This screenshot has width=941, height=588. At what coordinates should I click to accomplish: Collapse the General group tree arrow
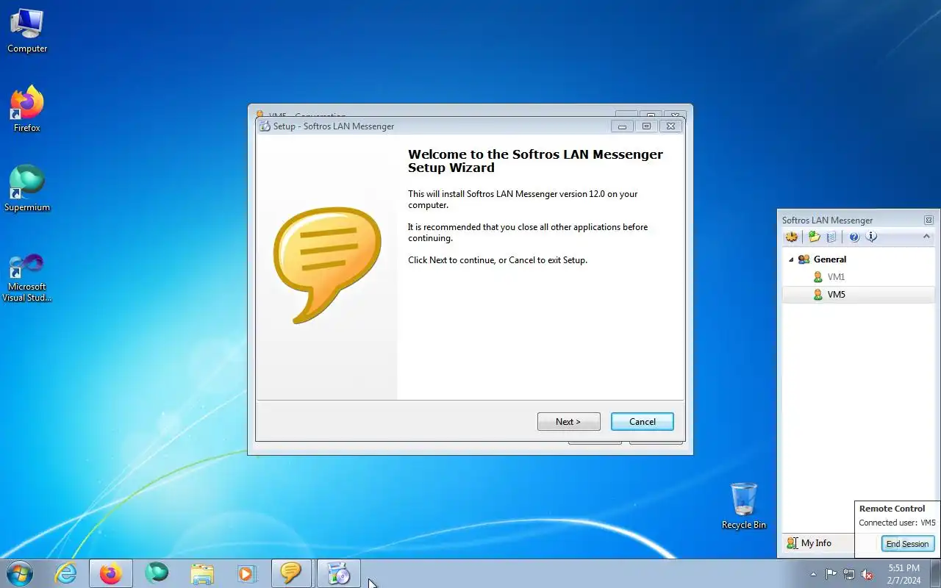point(791,259)
